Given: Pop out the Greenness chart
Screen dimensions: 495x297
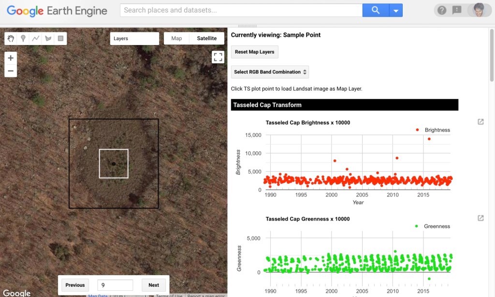Looking at the screenshot, I should 480,218.
